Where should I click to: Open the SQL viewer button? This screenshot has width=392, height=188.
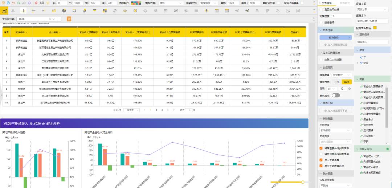[x=42, y=3]
